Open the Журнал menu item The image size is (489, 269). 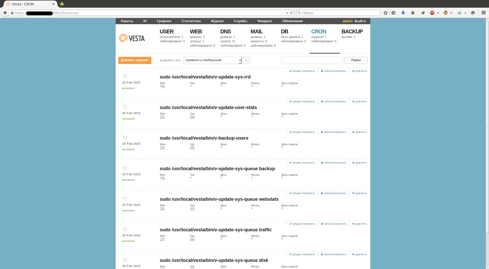(x=217, y=21)
